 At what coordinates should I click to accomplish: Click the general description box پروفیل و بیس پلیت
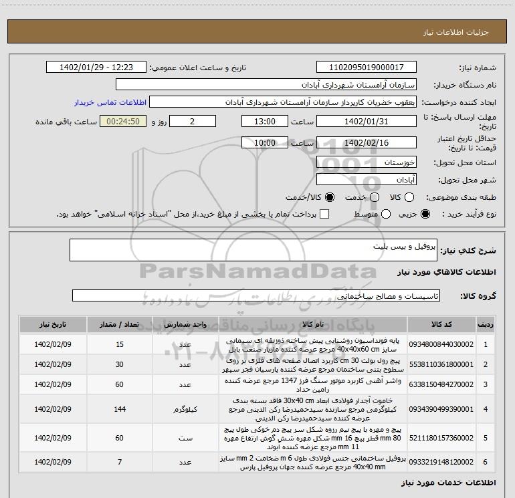click(x=253, y=250)
